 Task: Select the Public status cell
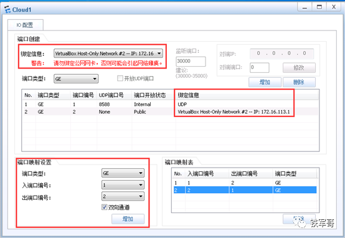pos(140,112)
